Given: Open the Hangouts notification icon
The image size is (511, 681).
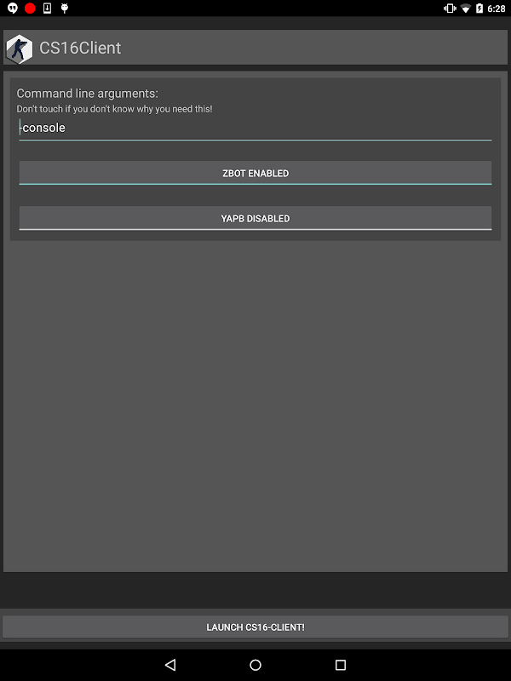Looking at the screenshot, I should point(13,9).
